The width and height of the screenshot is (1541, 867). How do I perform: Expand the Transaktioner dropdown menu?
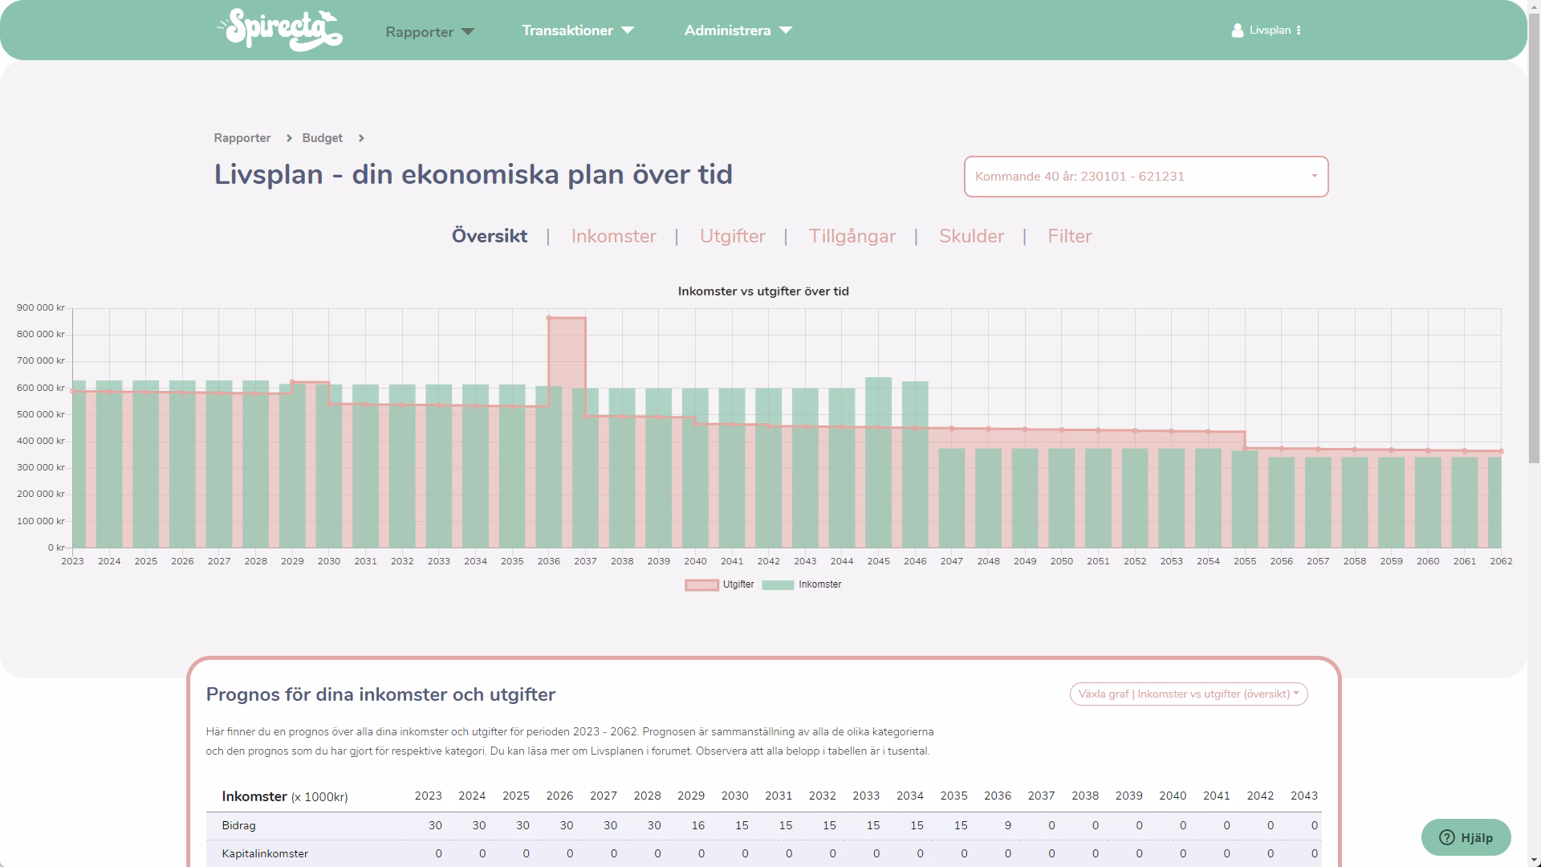(x=578, y=31)
